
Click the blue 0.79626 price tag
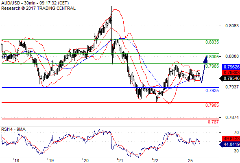(231, 67)
